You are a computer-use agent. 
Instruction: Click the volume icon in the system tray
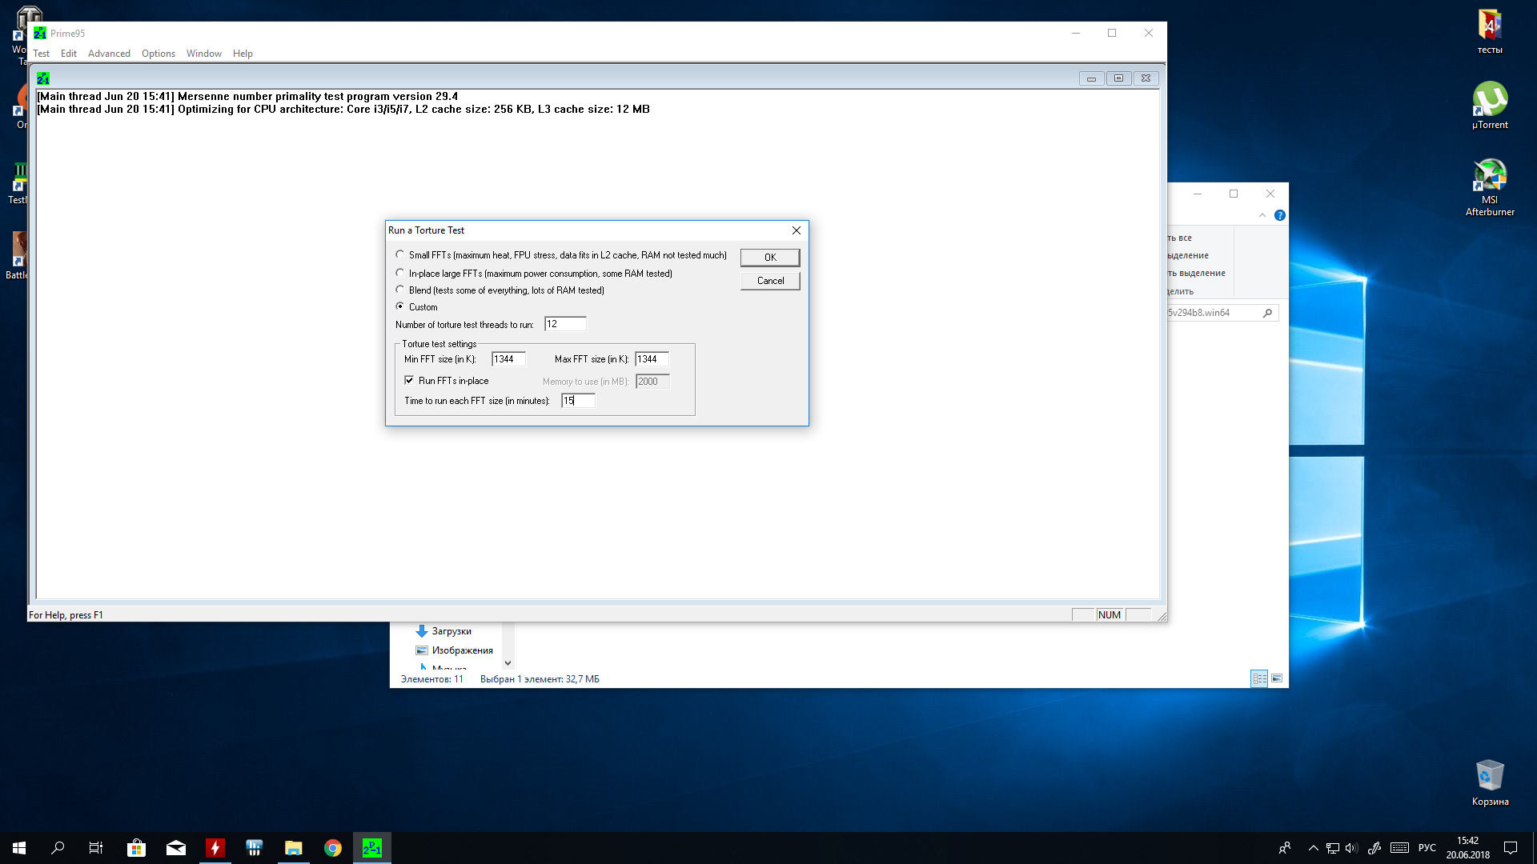pyautogui.click(x=1352, y=848)
